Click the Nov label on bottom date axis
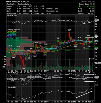The height and width of the screenshot is (103, 101). point(16,102)
